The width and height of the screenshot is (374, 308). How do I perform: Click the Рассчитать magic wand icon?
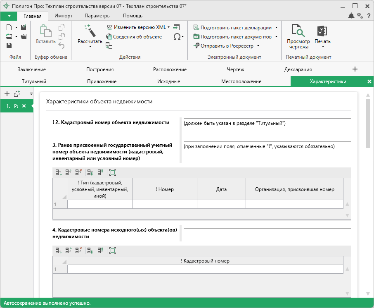(90, 31)
